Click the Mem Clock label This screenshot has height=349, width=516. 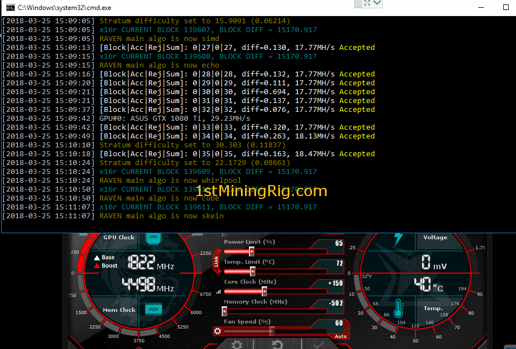tap(119, 310)
